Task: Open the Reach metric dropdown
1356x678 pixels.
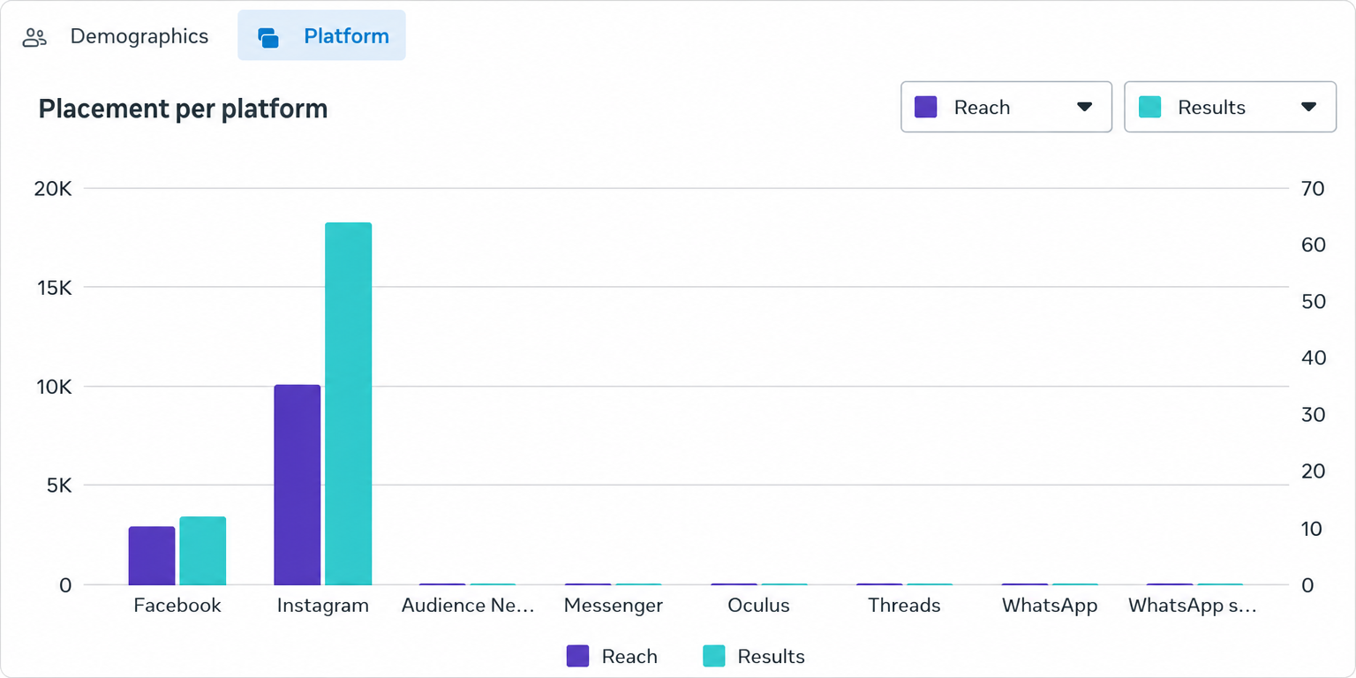Action: coord(1006,107)
